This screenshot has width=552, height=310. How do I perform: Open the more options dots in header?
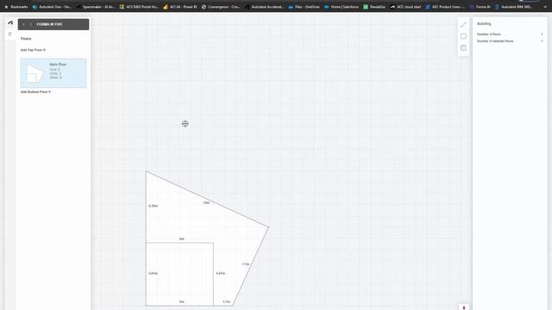pyautogui.click(x=31, y=24)
